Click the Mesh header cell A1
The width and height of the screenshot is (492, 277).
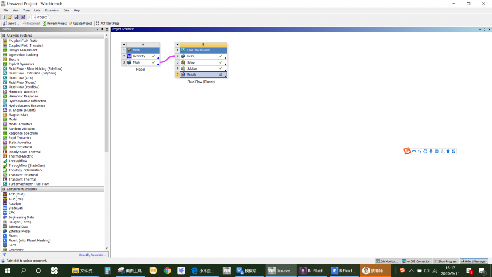(x=143, y=50)
